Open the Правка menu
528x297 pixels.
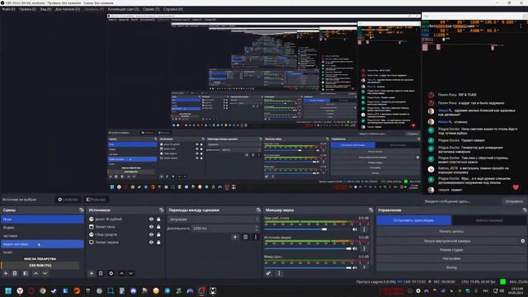(x=27, y=9)
